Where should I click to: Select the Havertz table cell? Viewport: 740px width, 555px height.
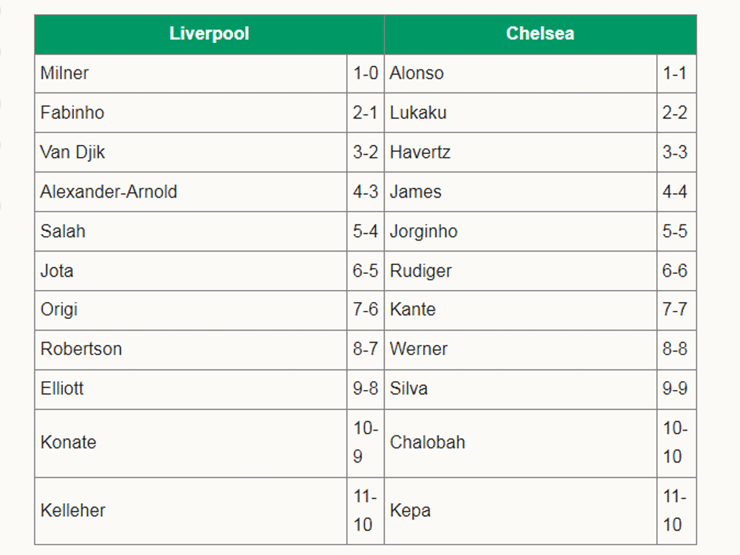(520, 152)
